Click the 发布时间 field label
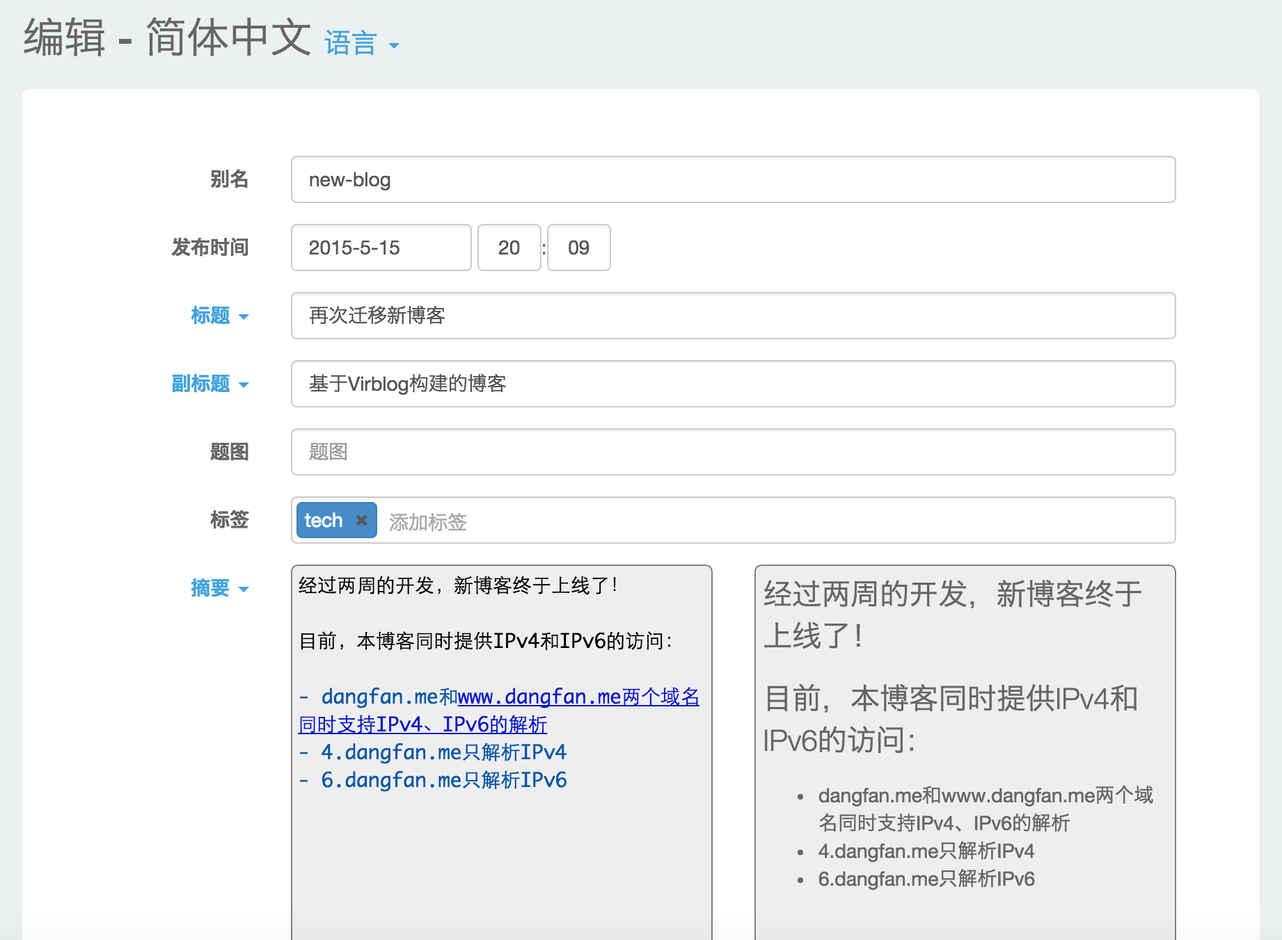This screenshot has height=940, width=1282. tap(209, 248)
